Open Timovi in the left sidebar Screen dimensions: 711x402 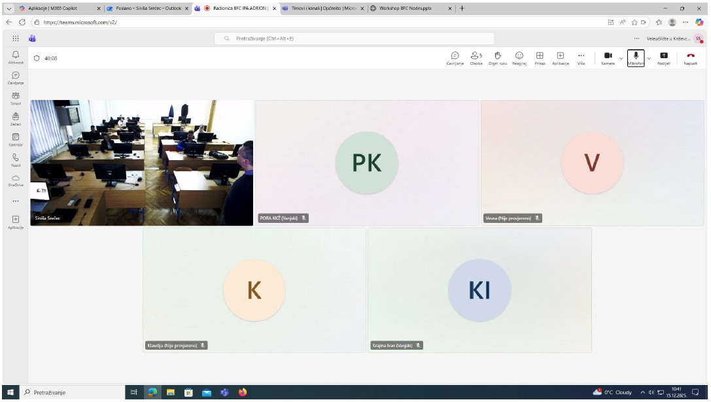(x=15, y=99)
